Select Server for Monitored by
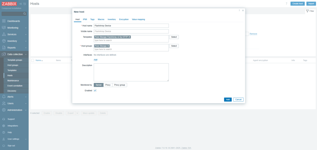This screenshot has height=150, width=317. coord(99,85)
